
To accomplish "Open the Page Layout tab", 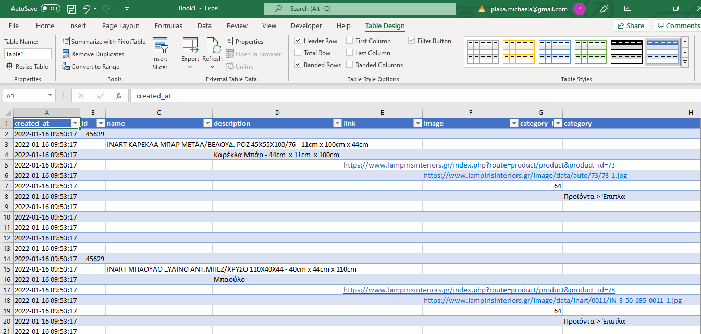I will (120, 26).
